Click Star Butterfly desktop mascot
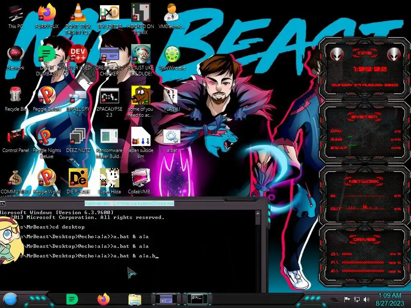The image size is (411, 308). pos(10,240)
